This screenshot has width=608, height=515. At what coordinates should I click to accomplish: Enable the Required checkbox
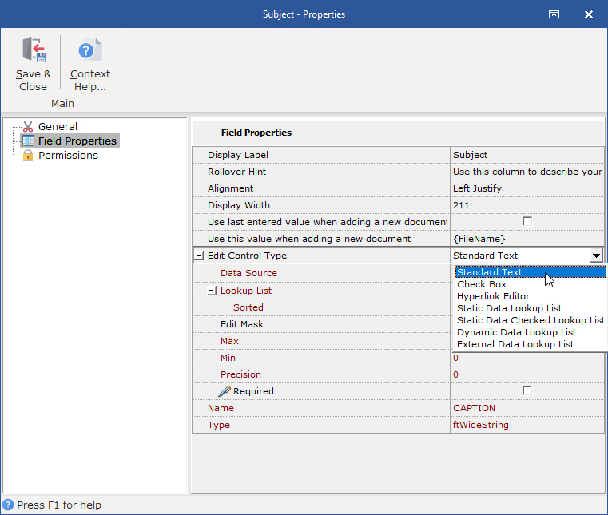pyautogui.click(x=527, y=390)
